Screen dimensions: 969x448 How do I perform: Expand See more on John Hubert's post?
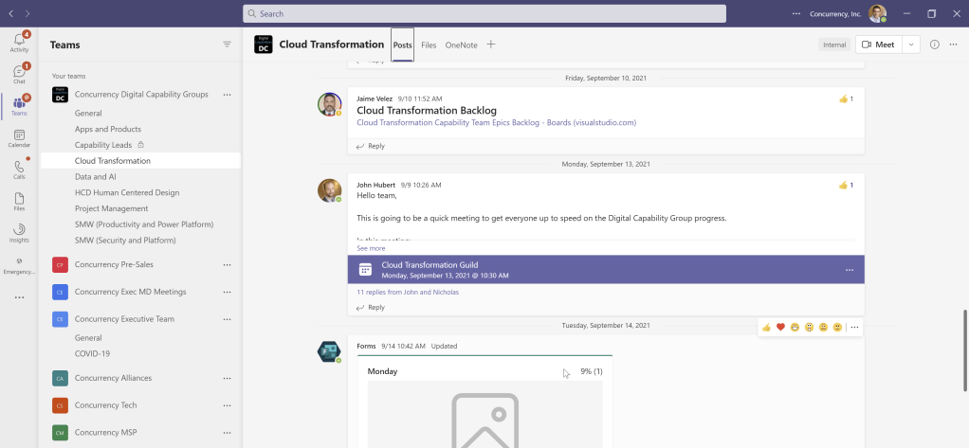pos(371,248)
